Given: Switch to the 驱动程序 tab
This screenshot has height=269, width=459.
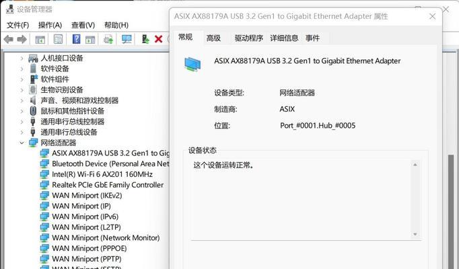Looking at the screenshot, I should click(x=249, y=38).
